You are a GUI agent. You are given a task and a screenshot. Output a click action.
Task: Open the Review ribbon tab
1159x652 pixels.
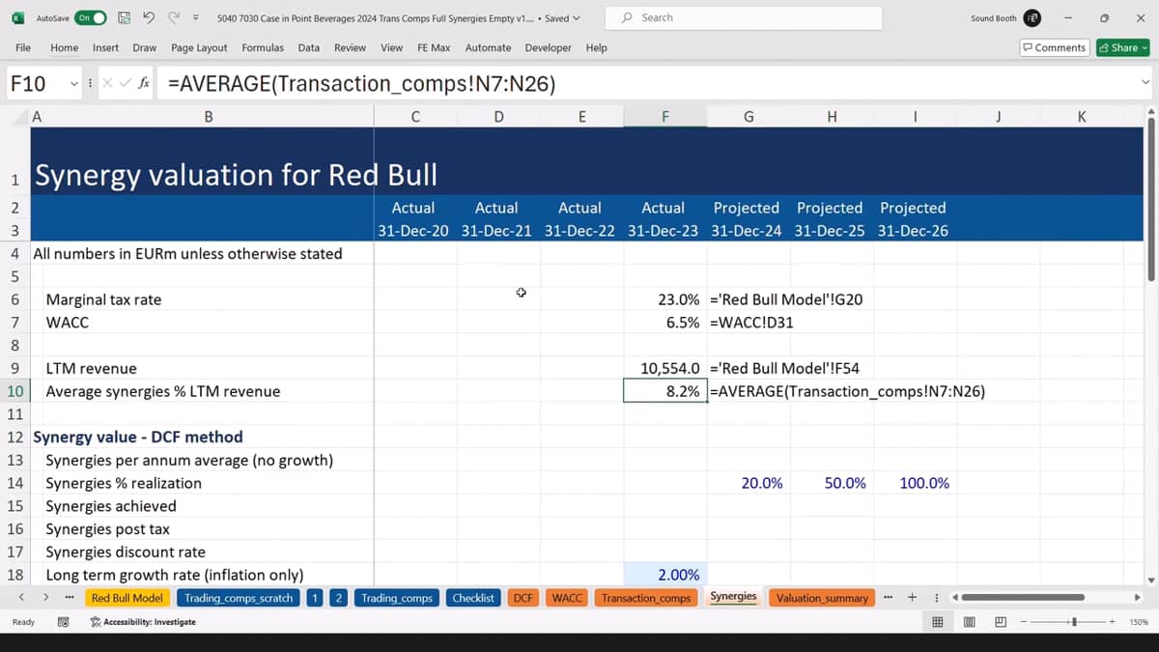350,47
